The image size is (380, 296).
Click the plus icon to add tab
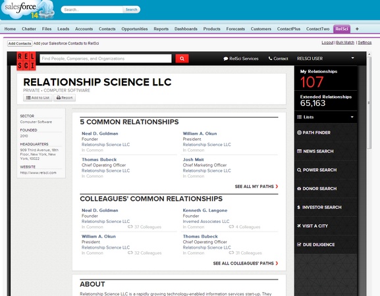357,29
